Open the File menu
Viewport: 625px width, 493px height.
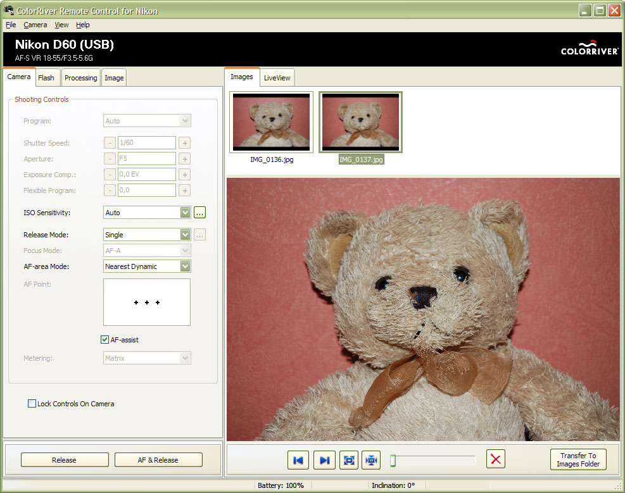pyautogui.click(x=11, y=25)
